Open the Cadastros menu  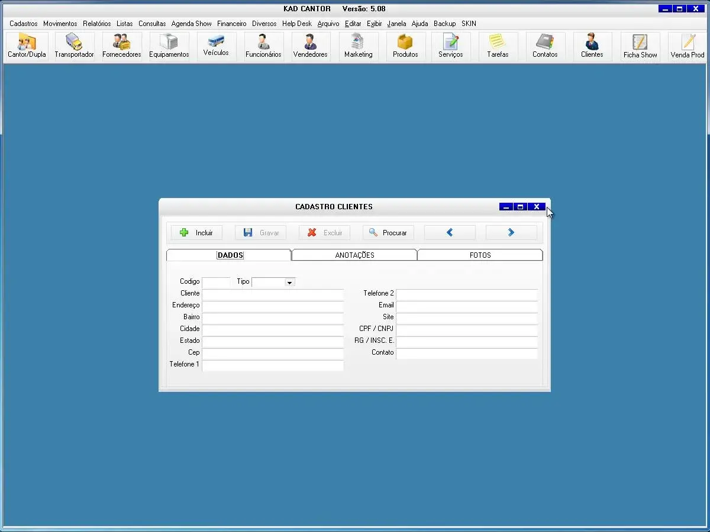point(23,24)
